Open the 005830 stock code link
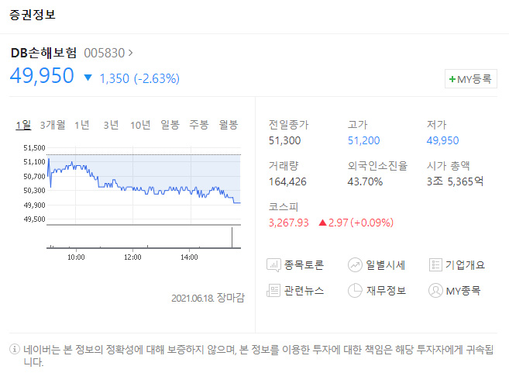 (105, 53)
